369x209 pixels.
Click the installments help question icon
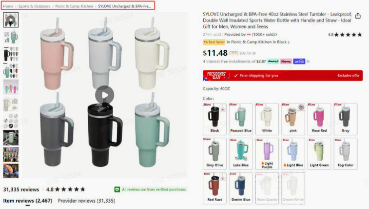click(x=308, y=62)
